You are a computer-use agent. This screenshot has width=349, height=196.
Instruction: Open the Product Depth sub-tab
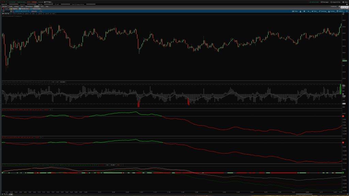click(36, 9)
